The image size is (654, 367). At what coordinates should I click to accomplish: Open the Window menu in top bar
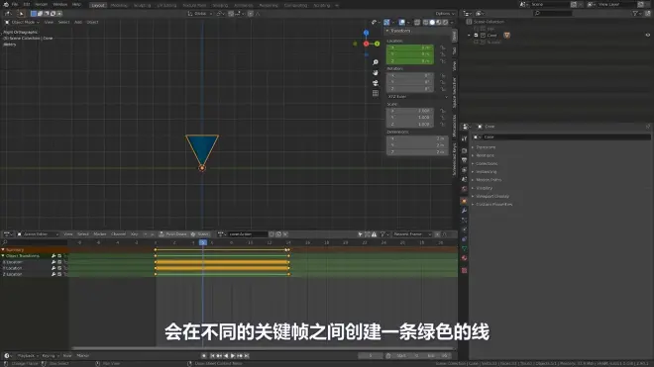tap(60, 4)
